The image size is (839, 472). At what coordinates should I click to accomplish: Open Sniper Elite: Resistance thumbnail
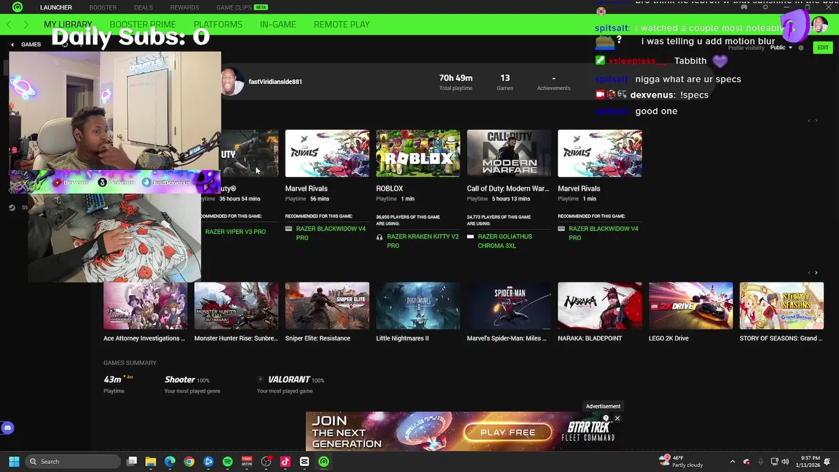[327, 305]
